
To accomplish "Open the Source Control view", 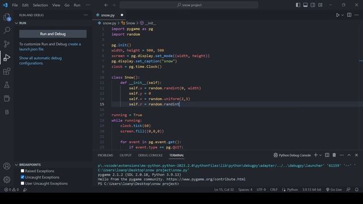I will [7, 44].
